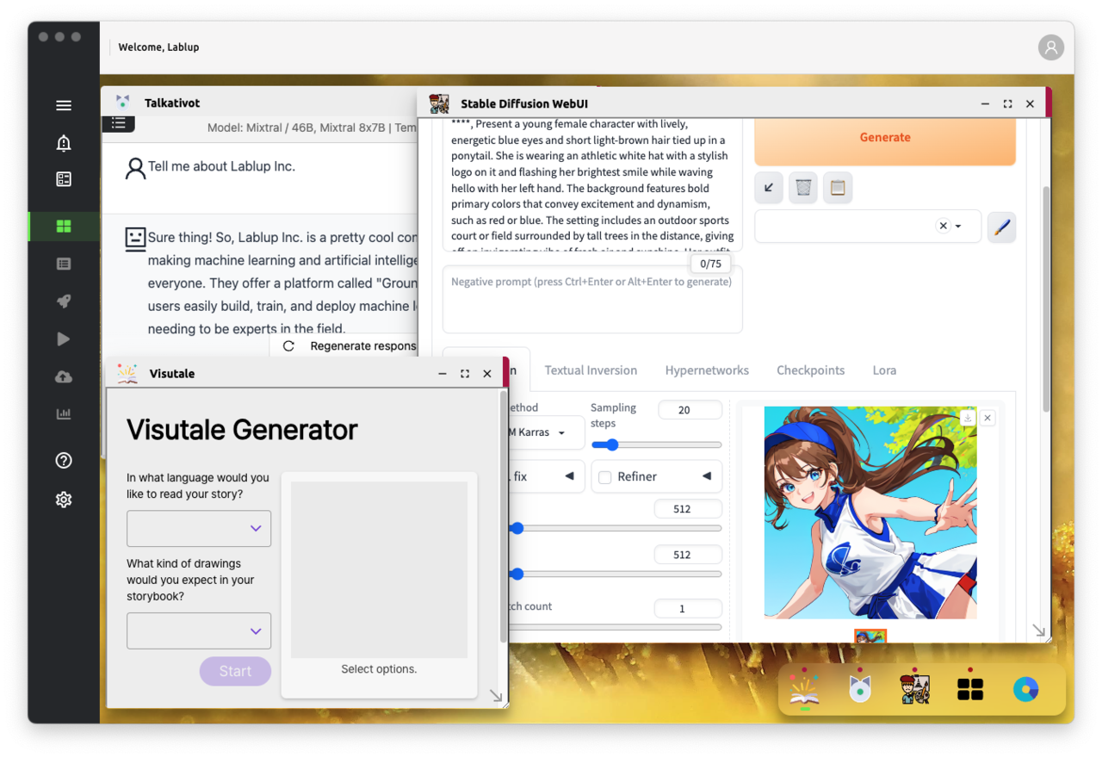The image size is (1102, 758).
Task: Click the blue pencil edit style icon
Action: pyautogui.click(x=1000, y=227)
